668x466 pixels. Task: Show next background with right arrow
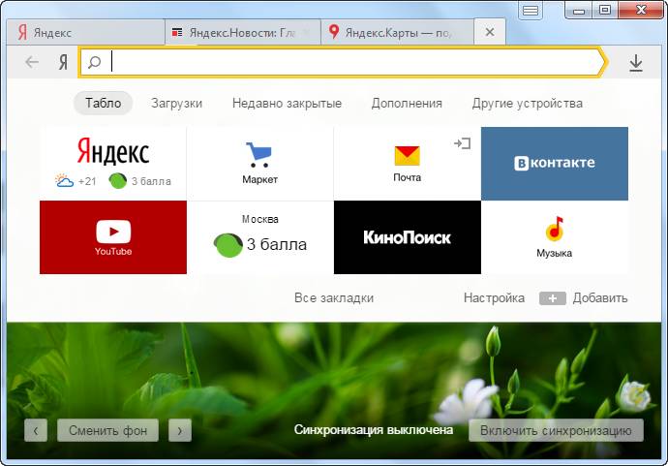179,430
